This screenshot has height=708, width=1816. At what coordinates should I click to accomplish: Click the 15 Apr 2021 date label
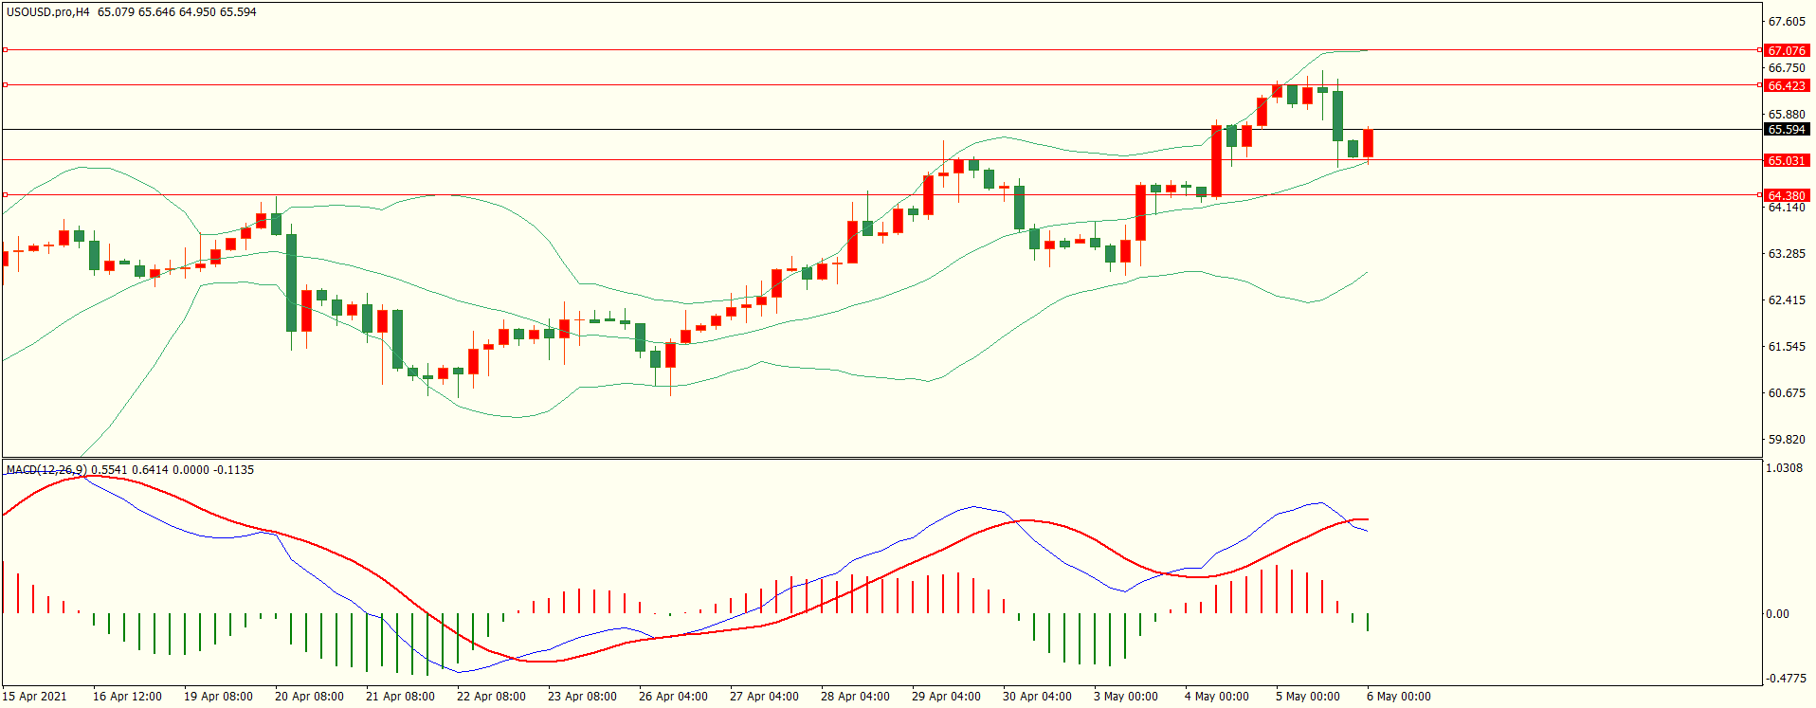[x=35, y=697]
